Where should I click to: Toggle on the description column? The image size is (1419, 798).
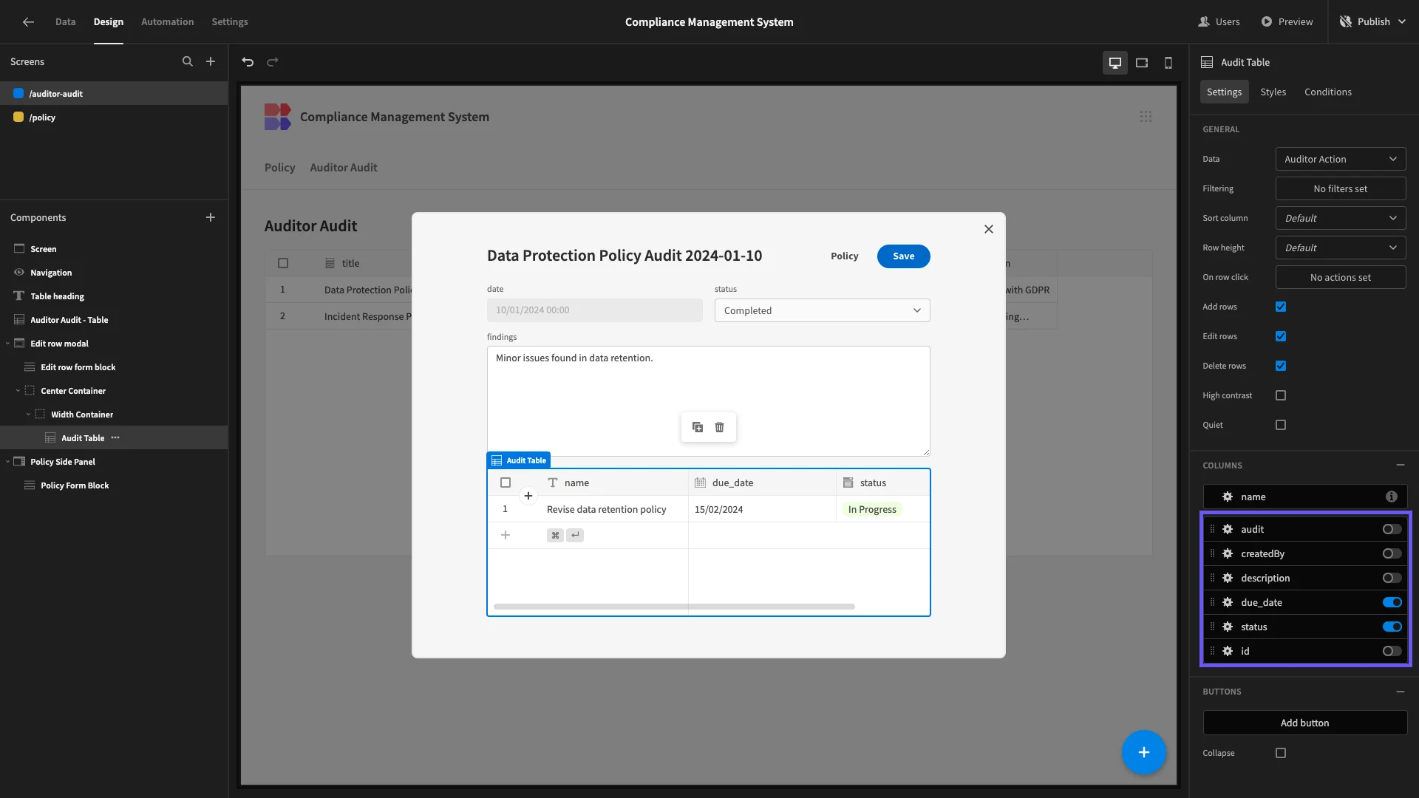click(x=1392, y=578)
